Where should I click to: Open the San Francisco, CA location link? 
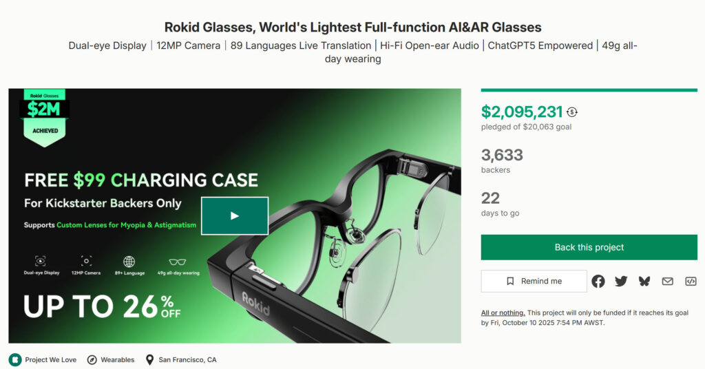tap(187, 359)
